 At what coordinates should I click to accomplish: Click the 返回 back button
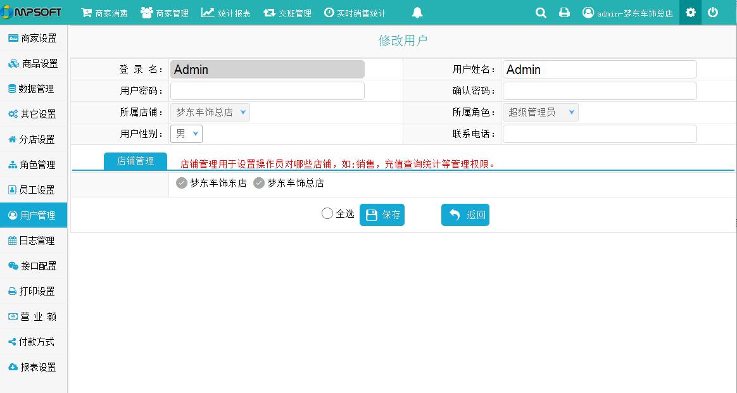(x=465, y=215)
